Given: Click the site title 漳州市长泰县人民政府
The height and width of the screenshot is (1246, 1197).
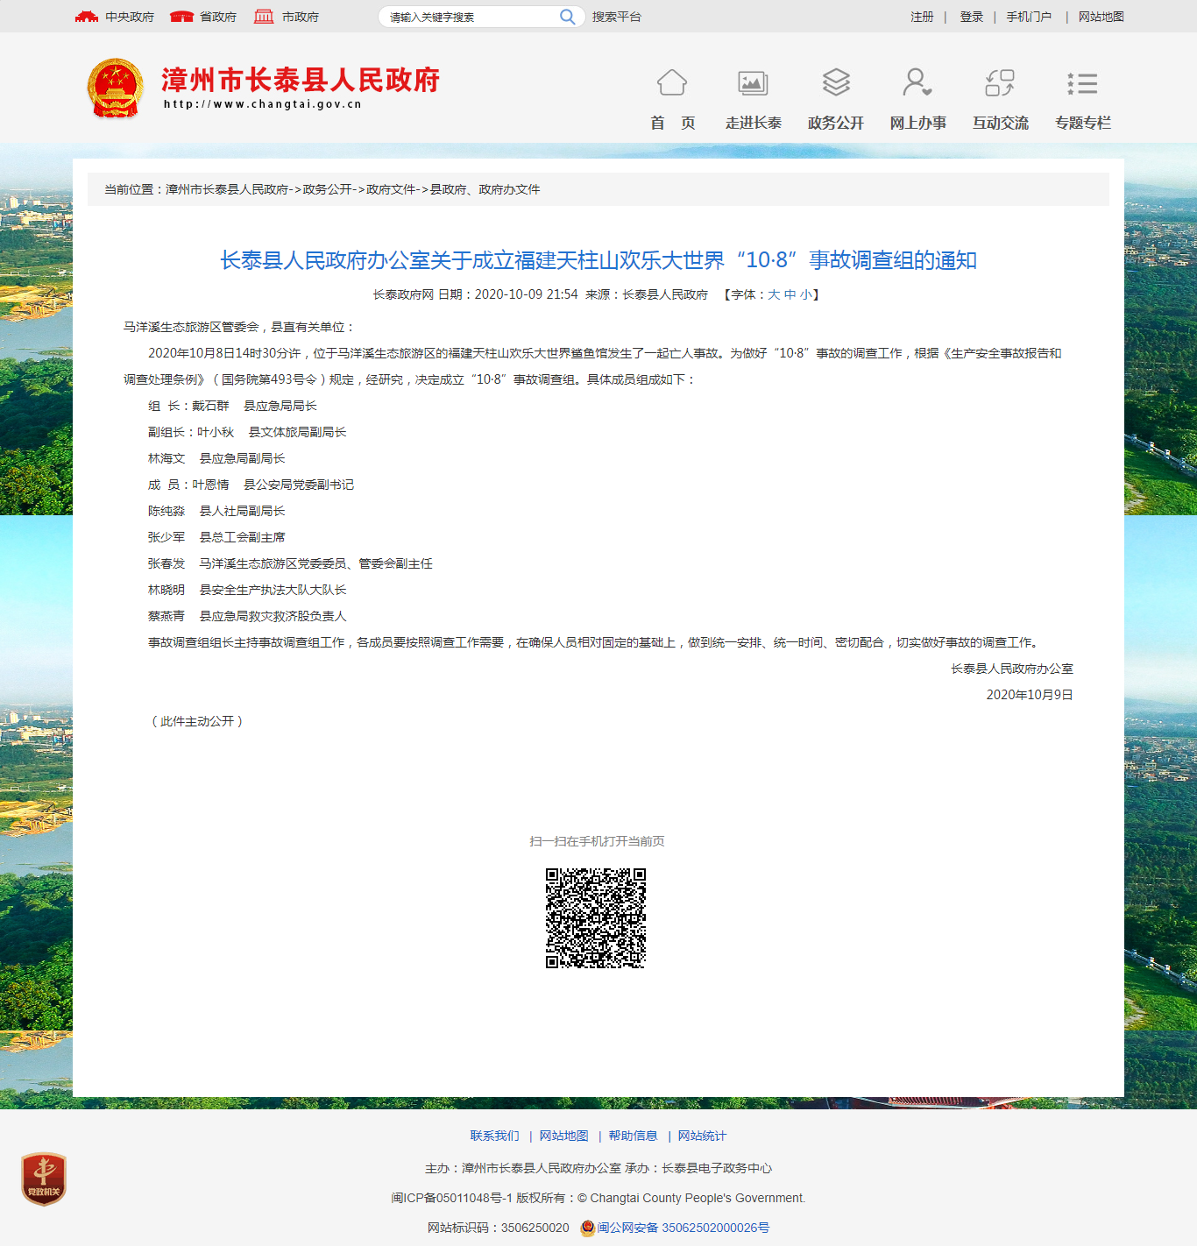Looking at the screenshot, I should coord(301,80).
